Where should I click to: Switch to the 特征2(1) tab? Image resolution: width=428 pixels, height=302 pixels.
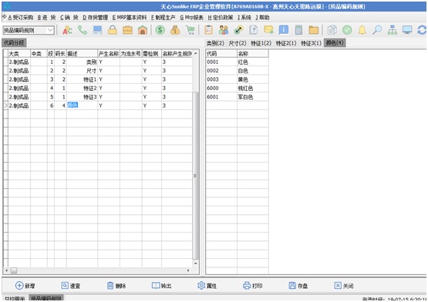point(286,43)
